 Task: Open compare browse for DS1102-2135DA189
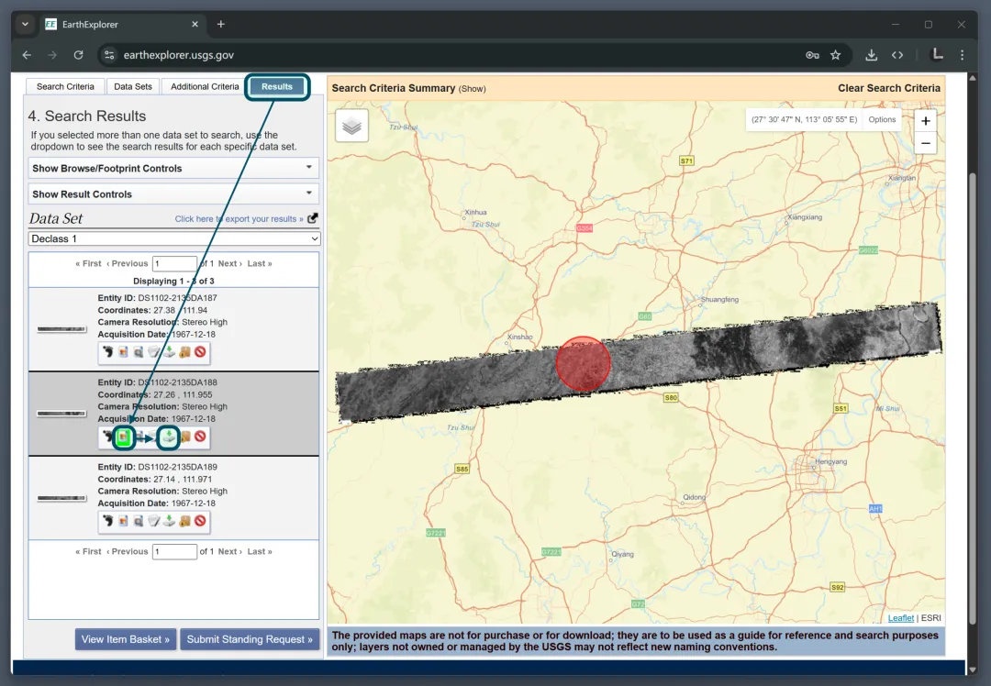pyautogui.click(x=139, y=521)
